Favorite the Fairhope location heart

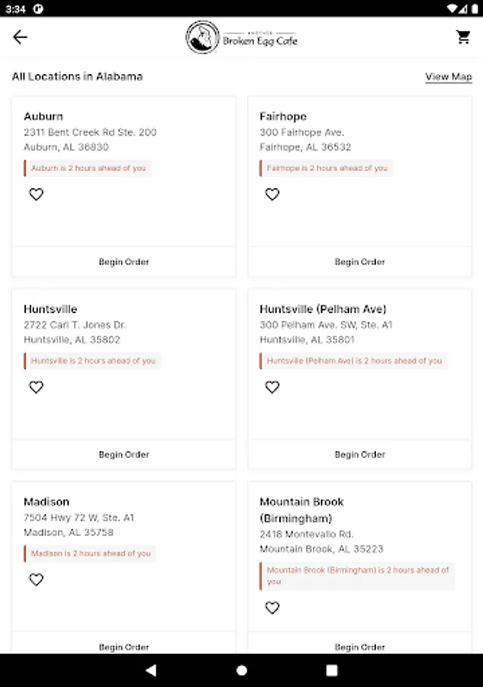(272, 195)
